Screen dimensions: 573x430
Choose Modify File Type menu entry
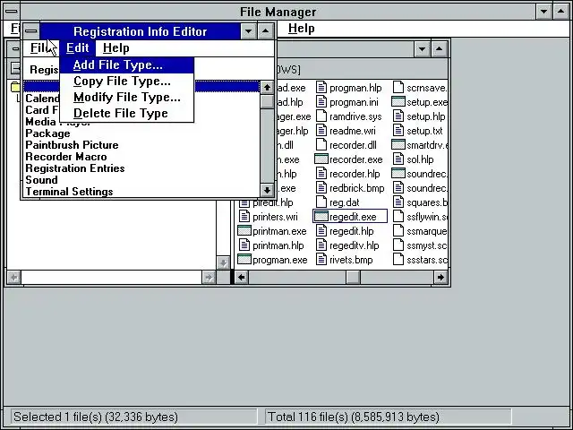(126, 98)
